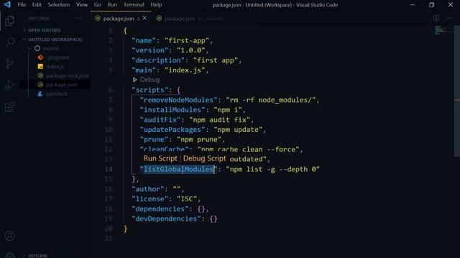
Task: Click Run Script in the hover popup
Action: click(x=160, y=158)
